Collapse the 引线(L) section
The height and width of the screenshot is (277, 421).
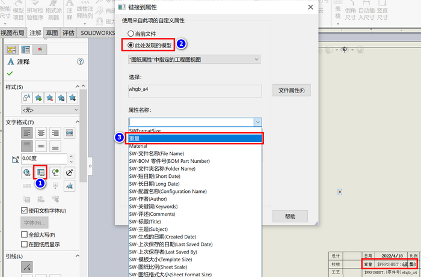(78, 256)
